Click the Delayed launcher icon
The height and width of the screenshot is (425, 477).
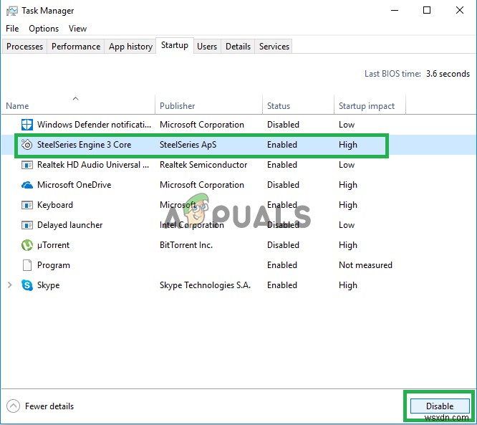coord(26,225)
